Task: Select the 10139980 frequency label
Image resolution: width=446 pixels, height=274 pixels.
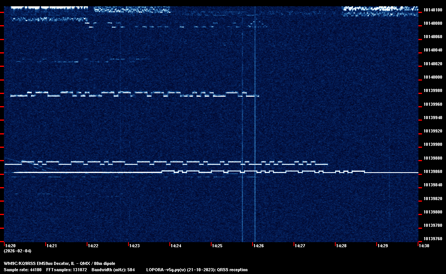Action: click(433, 91)
